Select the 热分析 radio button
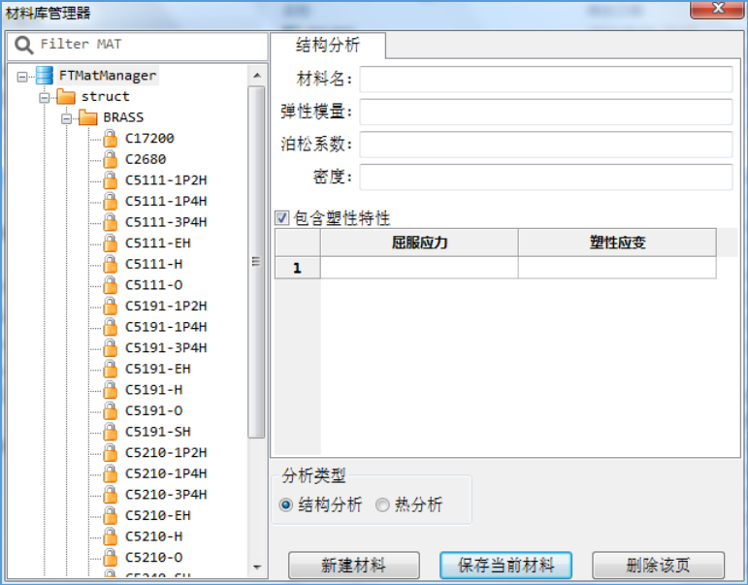Viewport: 748px width, 585px height. tap(382, 504)
